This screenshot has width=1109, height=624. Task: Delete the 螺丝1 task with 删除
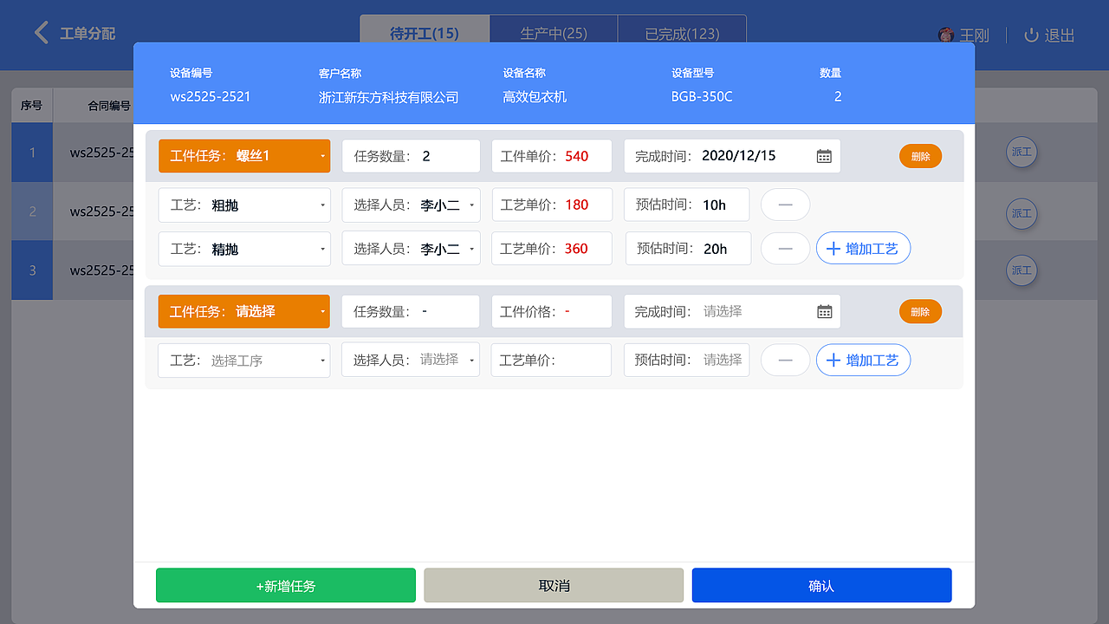click(x=920, y=156)
